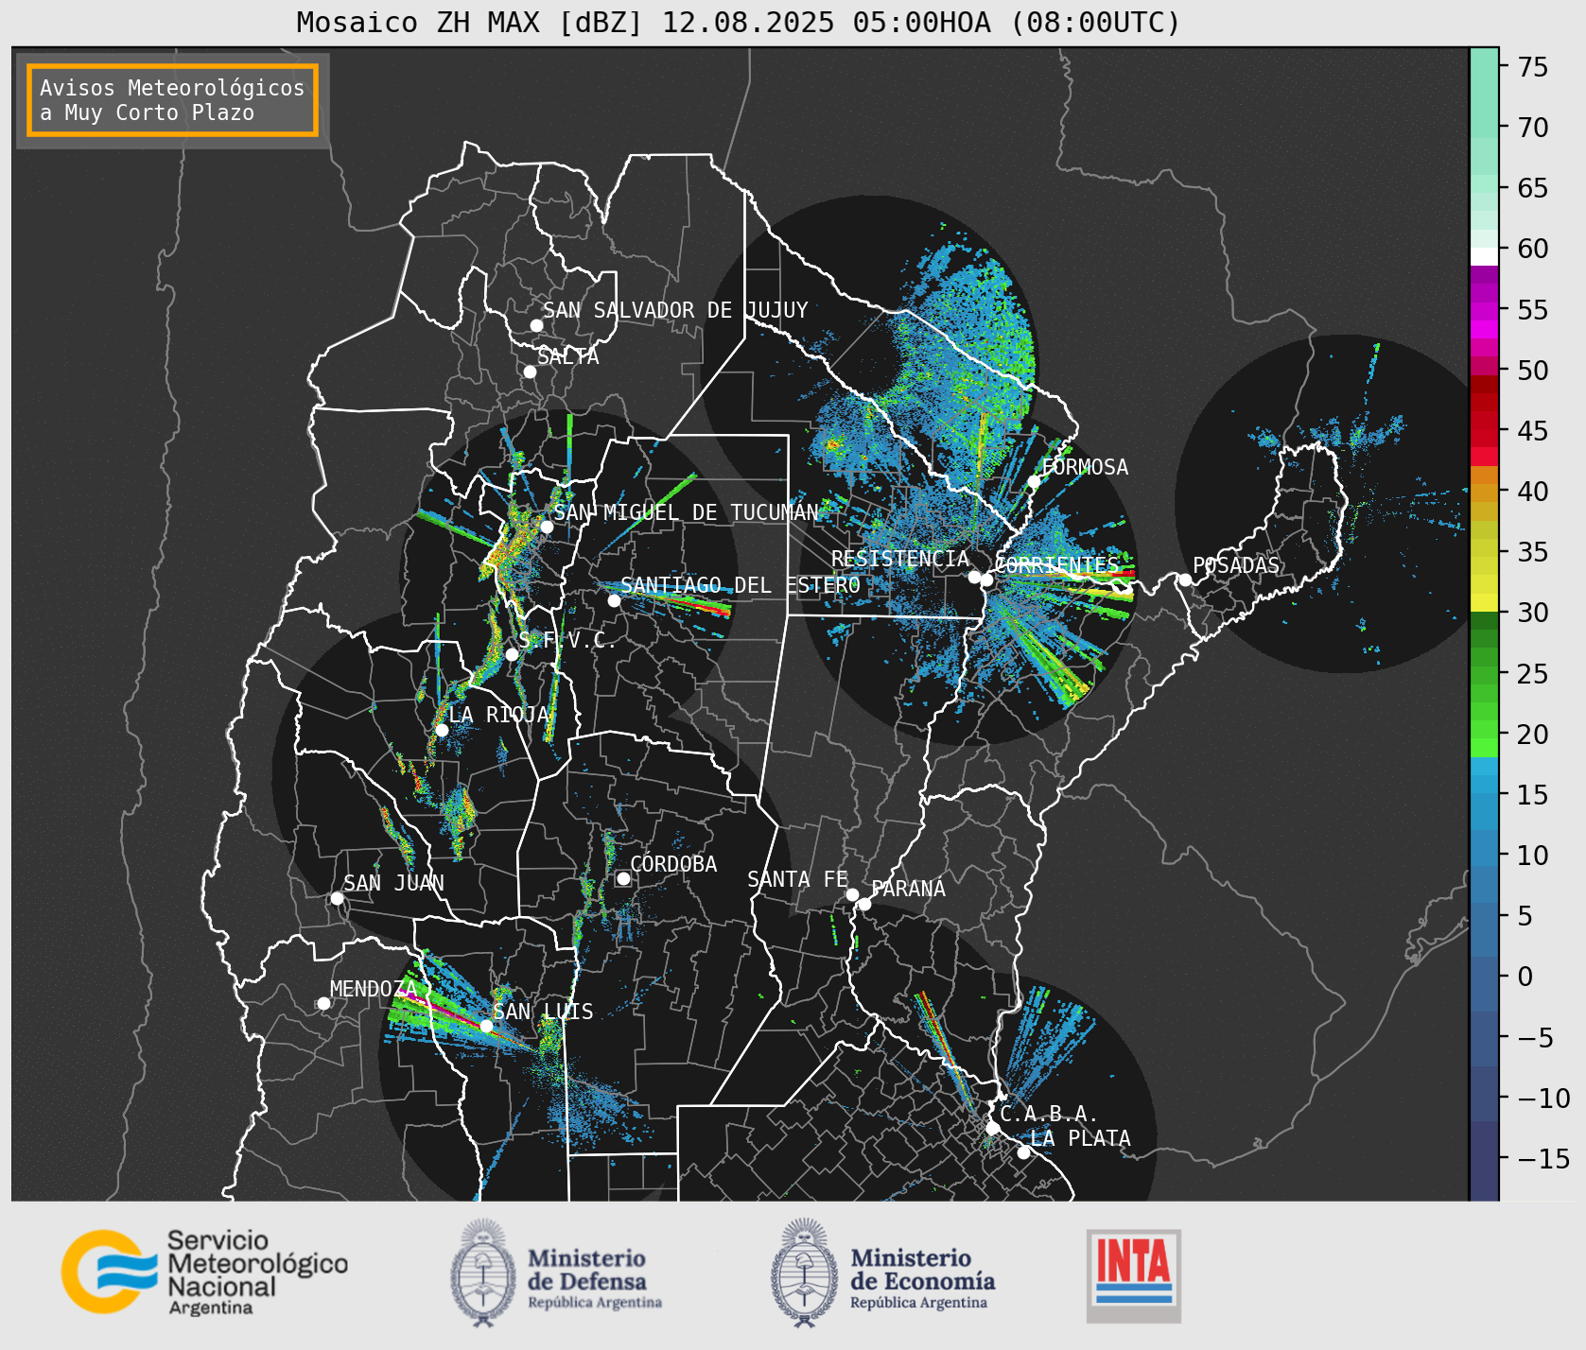Click the MENDOZA city label
The width and height of the screenshot is (1586, 1350).
374,989
